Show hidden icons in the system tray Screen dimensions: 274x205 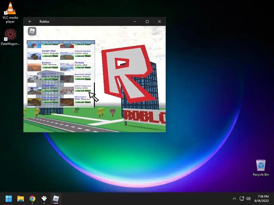point(234,199)
